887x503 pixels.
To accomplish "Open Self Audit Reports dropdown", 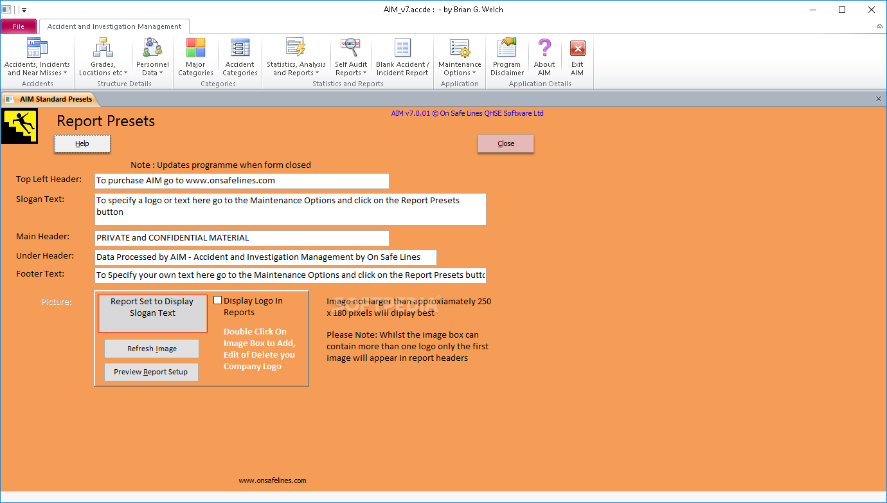I will click(x=351, y=57).
